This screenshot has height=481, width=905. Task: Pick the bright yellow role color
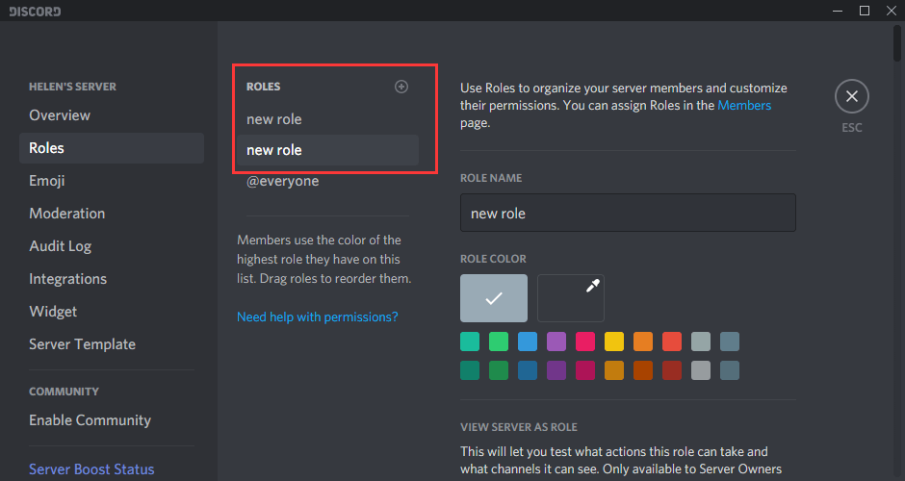pos(614,342)
